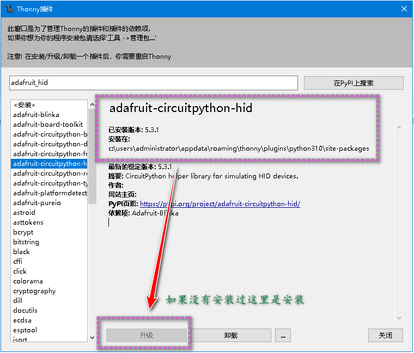This screenshot has height=353, width=414.
Task: Select adafruit-circuitpython-r package entry
Action: tap(50, 173)
